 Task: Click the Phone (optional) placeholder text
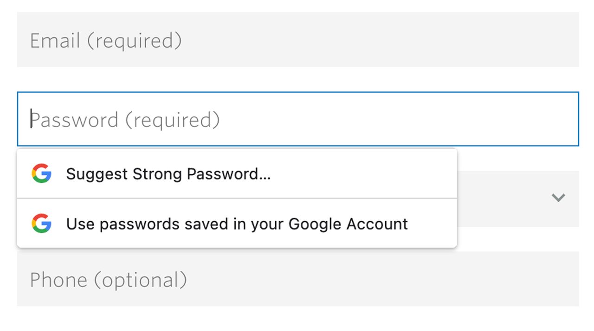coord(109,280)
